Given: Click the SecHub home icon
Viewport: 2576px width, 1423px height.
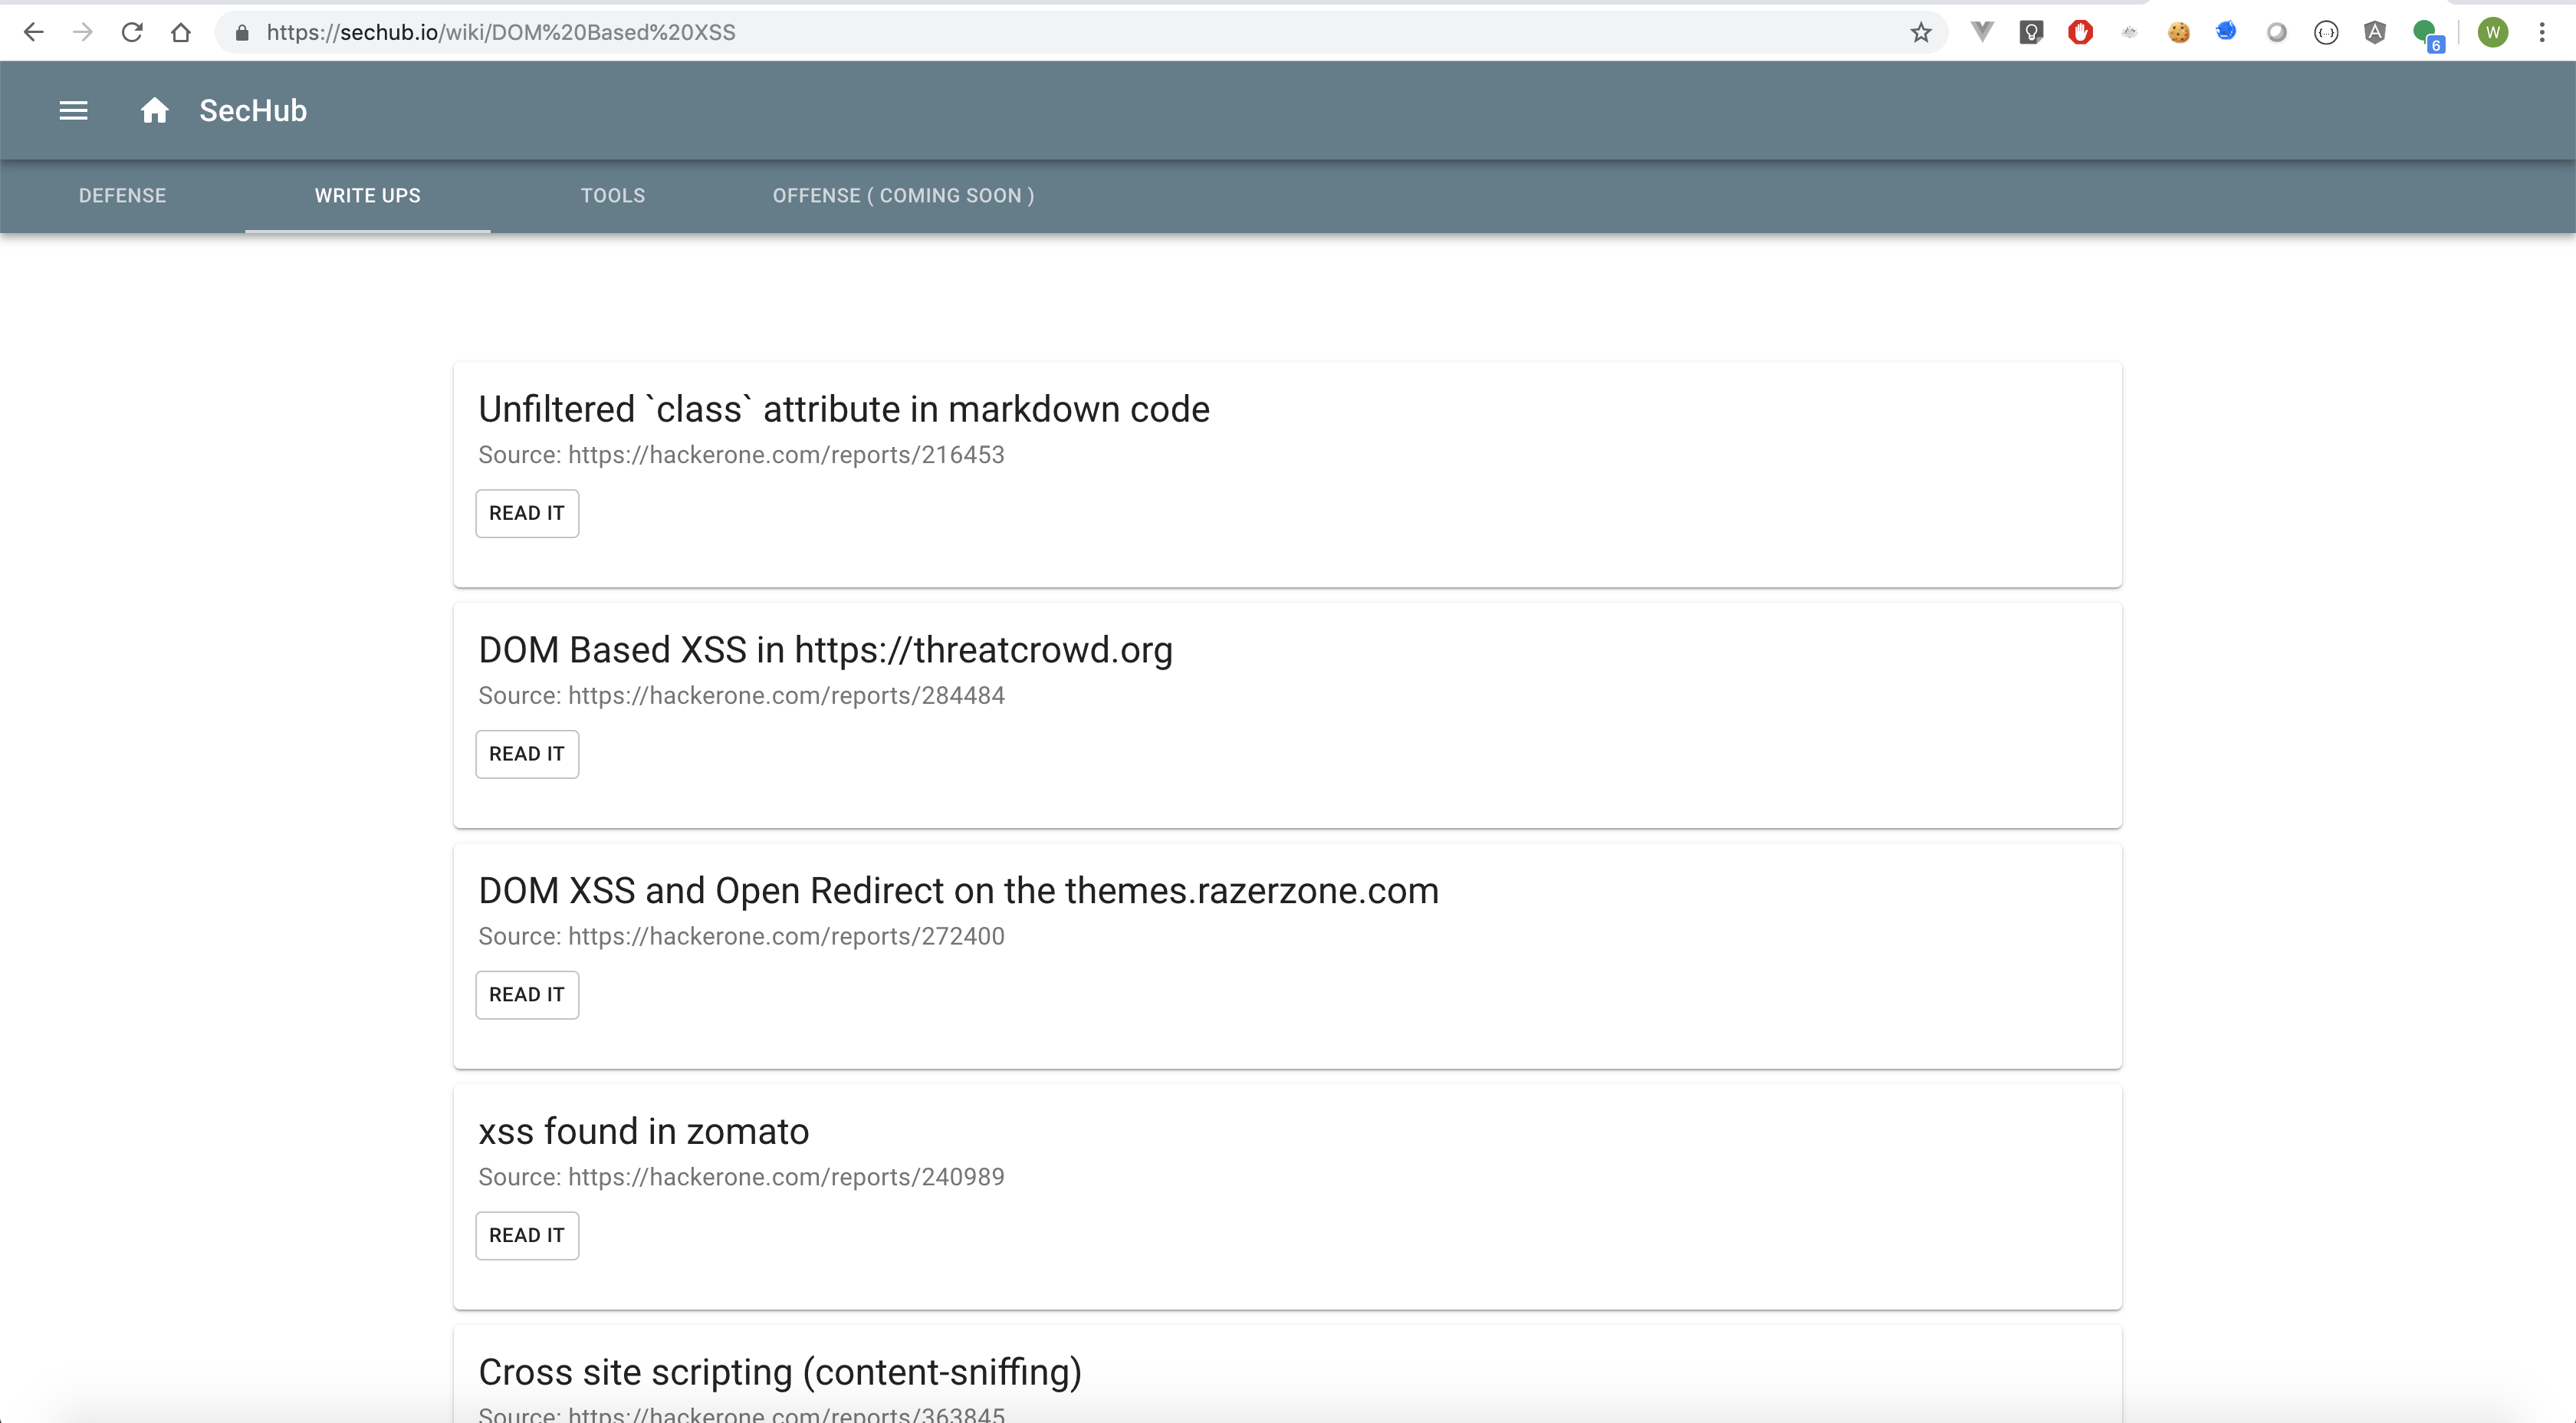Looking at the screenshot, I should [154, 111].
